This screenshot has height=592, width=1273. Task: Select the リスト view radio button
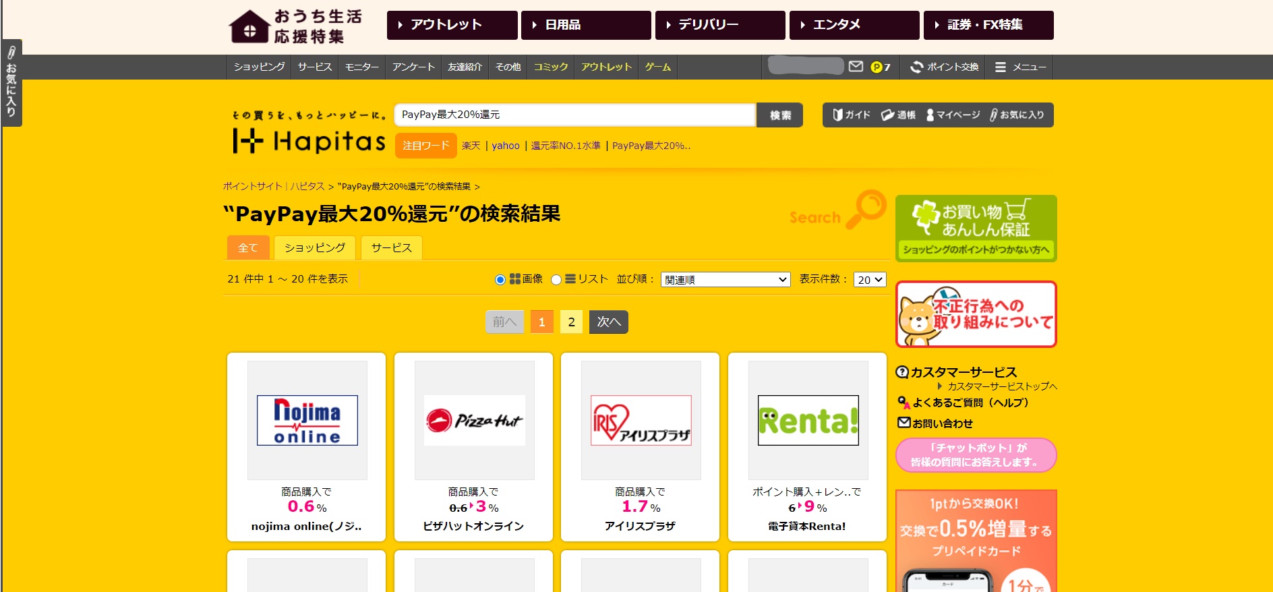pyautogui.click(x=556, y=280)
